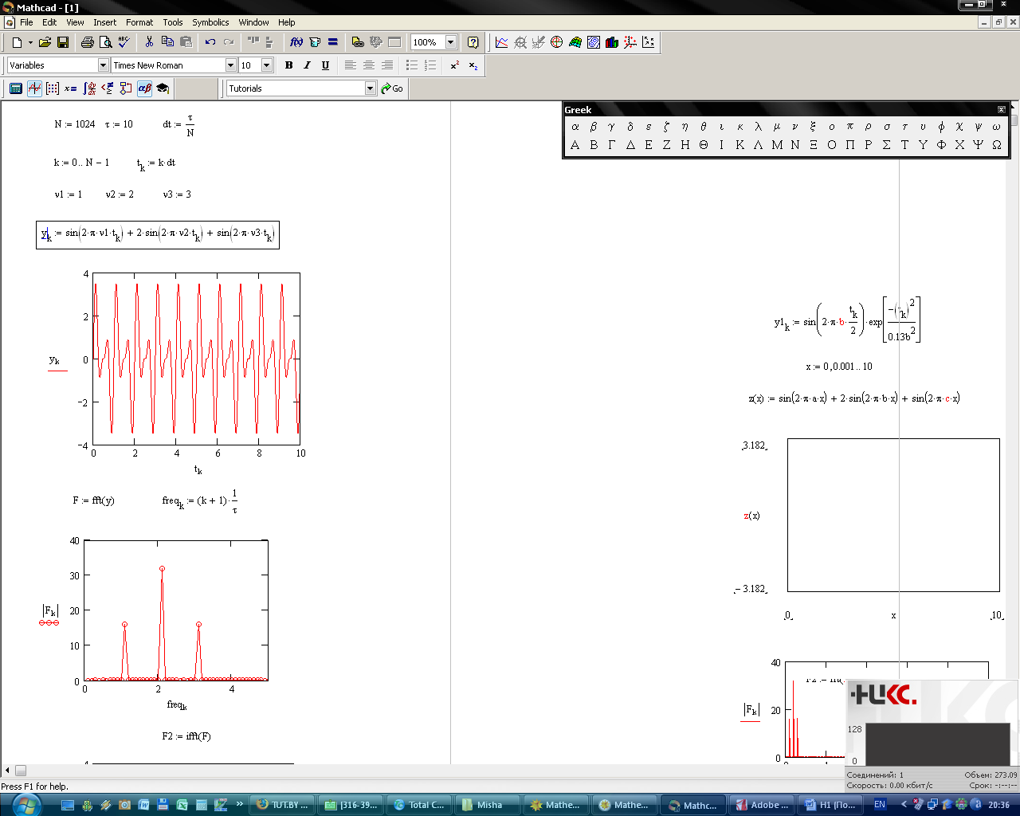Toggle the Graph toolbar palette button

34,88
